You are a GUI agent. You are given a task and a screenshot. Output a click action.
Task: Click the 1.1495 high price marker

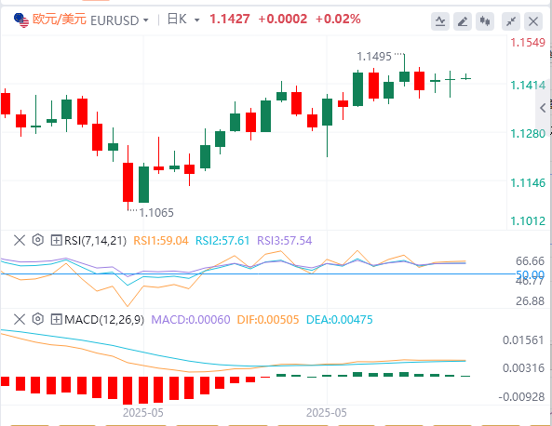pyautogui.click(x=374, y=57)
